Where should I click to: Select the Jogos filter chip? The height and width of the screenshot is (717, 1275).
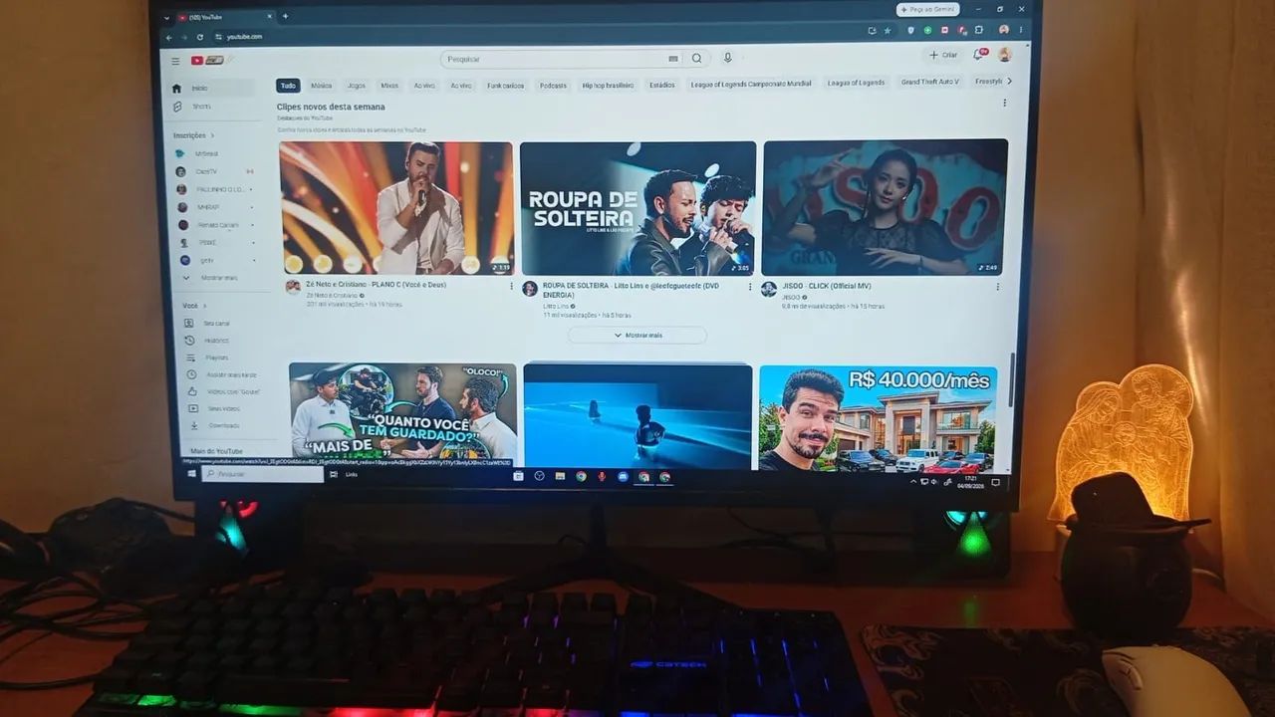pos(356,86)
